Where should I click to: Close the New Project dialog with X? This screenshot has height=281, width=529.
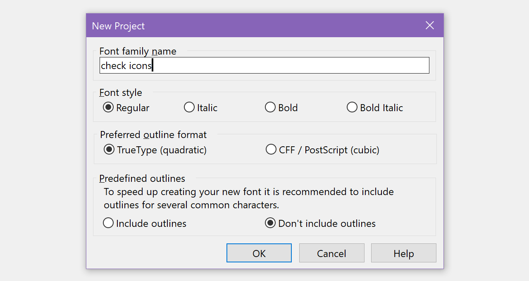point(430,26)
